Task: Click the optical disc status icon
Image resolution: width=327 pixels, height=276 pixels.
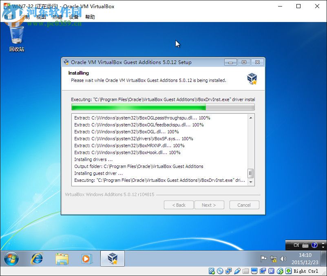Action: (x=220, y=271)
